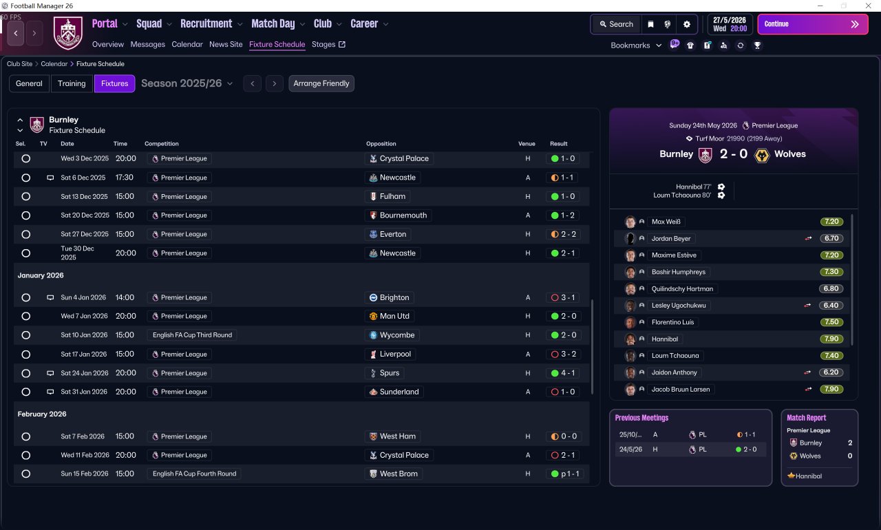
Task: Click the TV icon on the Brighton fixture
Action: click(50, 298)
